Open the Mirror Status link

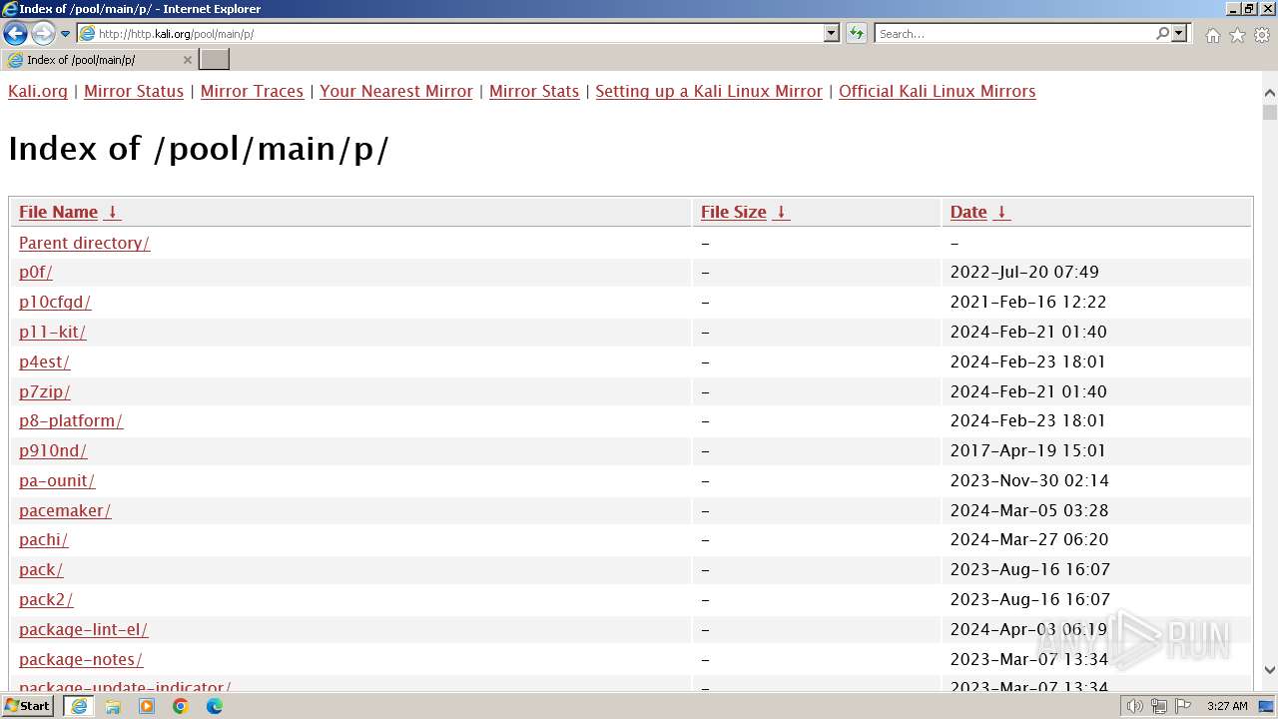click(134, 91)
